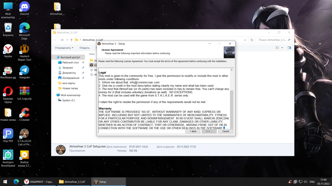Toggle the Explorer preview pane button
332x186 pixels.
289,48
